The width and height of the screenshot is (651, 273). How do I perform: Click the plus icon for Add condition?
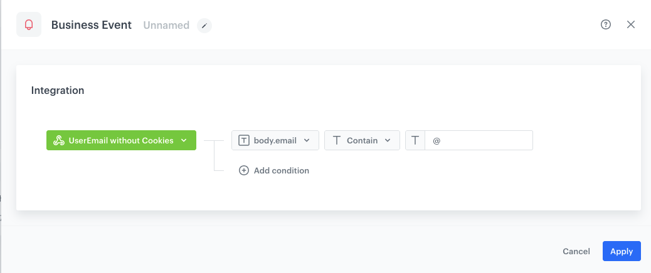click(x=244, y=170)
